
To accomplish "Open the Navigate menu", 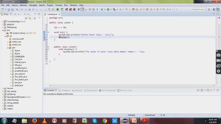I will tap(33, 5).
